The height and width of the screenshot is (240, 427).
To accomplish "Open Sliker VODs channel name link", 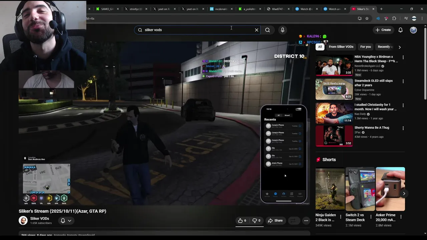I will click(39, 219).
